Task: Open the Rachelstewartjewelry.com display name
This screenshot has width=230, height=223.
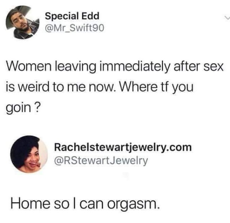Action: pos(123,147)
